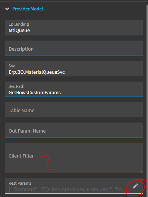Click the Client Filter resize grip
The width and height of the screenshot is (148, 197).
(141, 171)
